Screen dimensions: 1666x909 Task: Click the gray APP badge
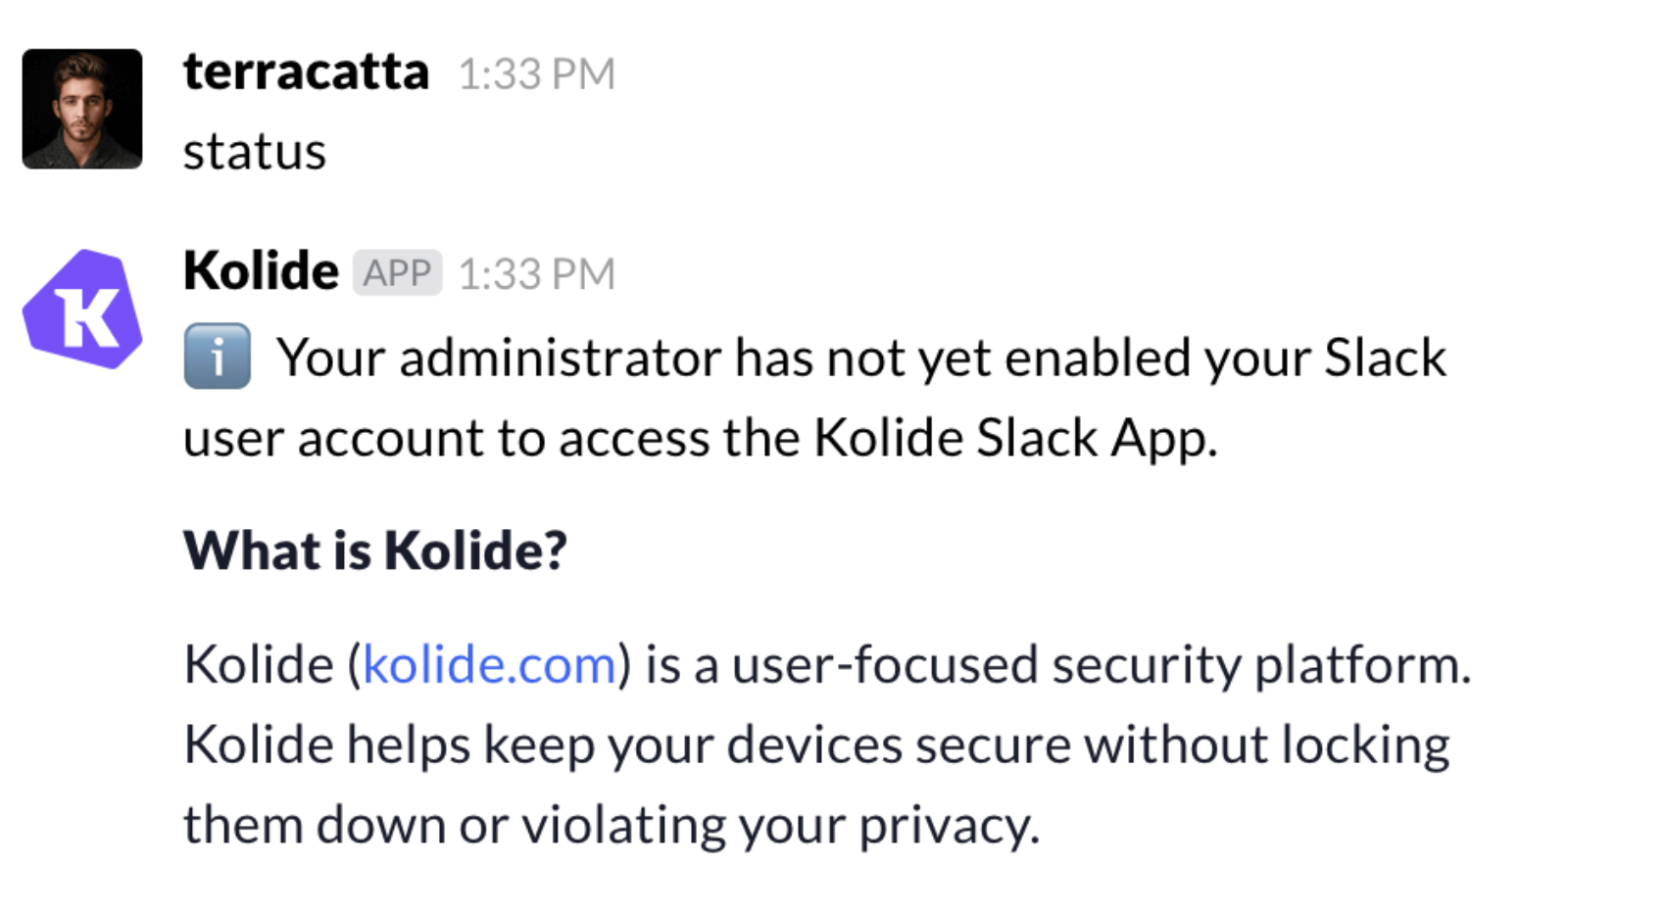coord(397,272)
